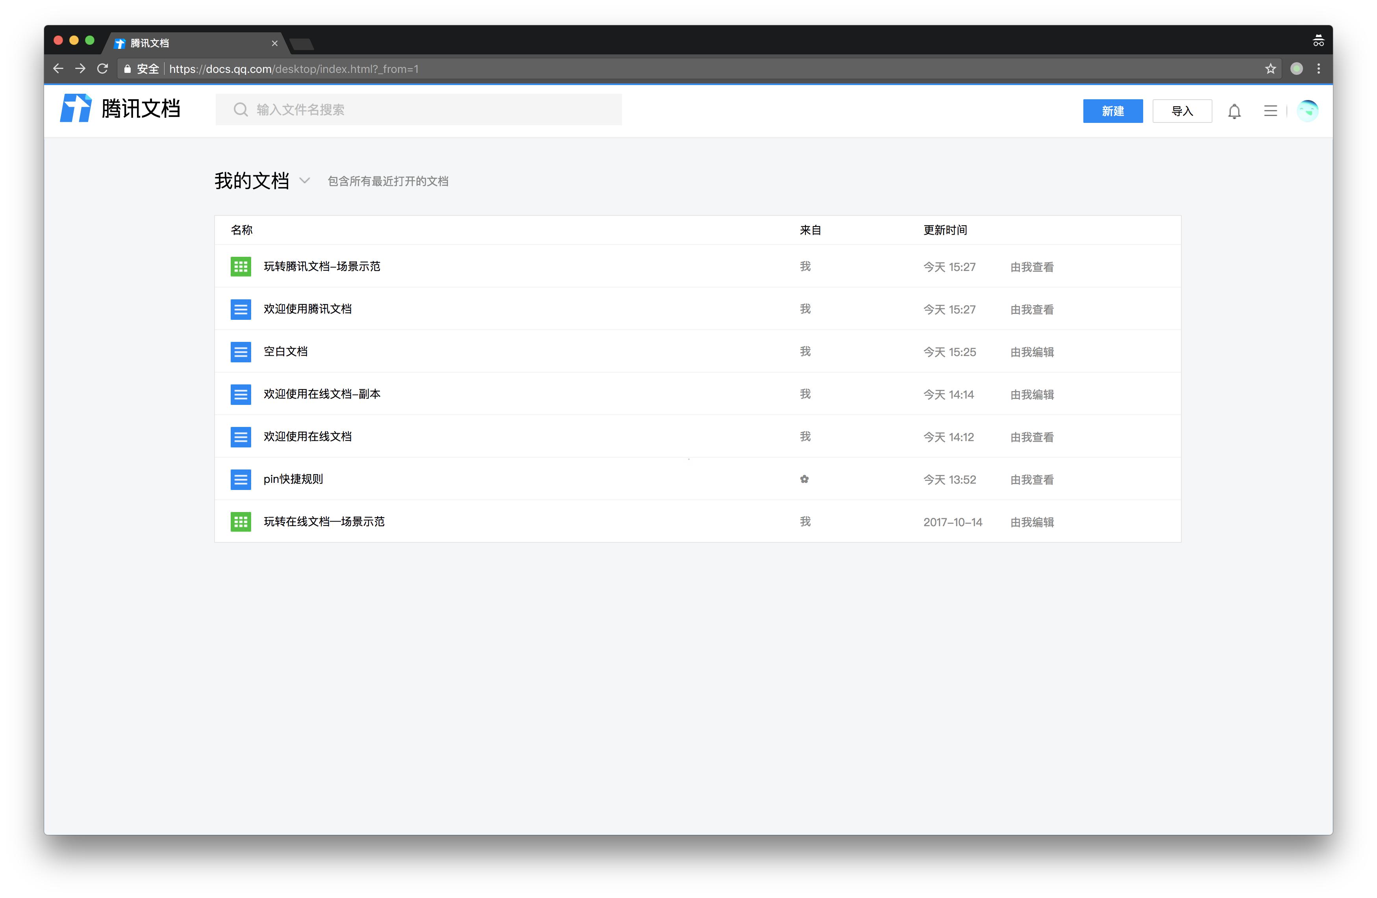This screenshot has height=898, width=1377.
Task: Open the notifications bell icon
Action: point(1234,111)
